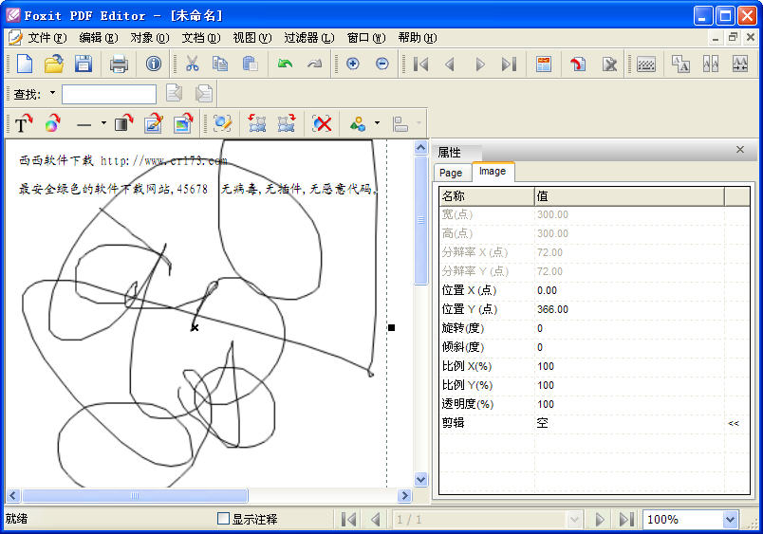Click the << button in 剪辑 row
This screenshot has width=763, height=534.
(733, 423)
